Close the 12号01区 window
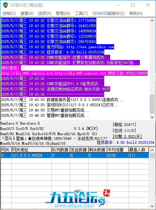Image resolution: width=156 pixels, height=210 pixels. tap(148, 5)
